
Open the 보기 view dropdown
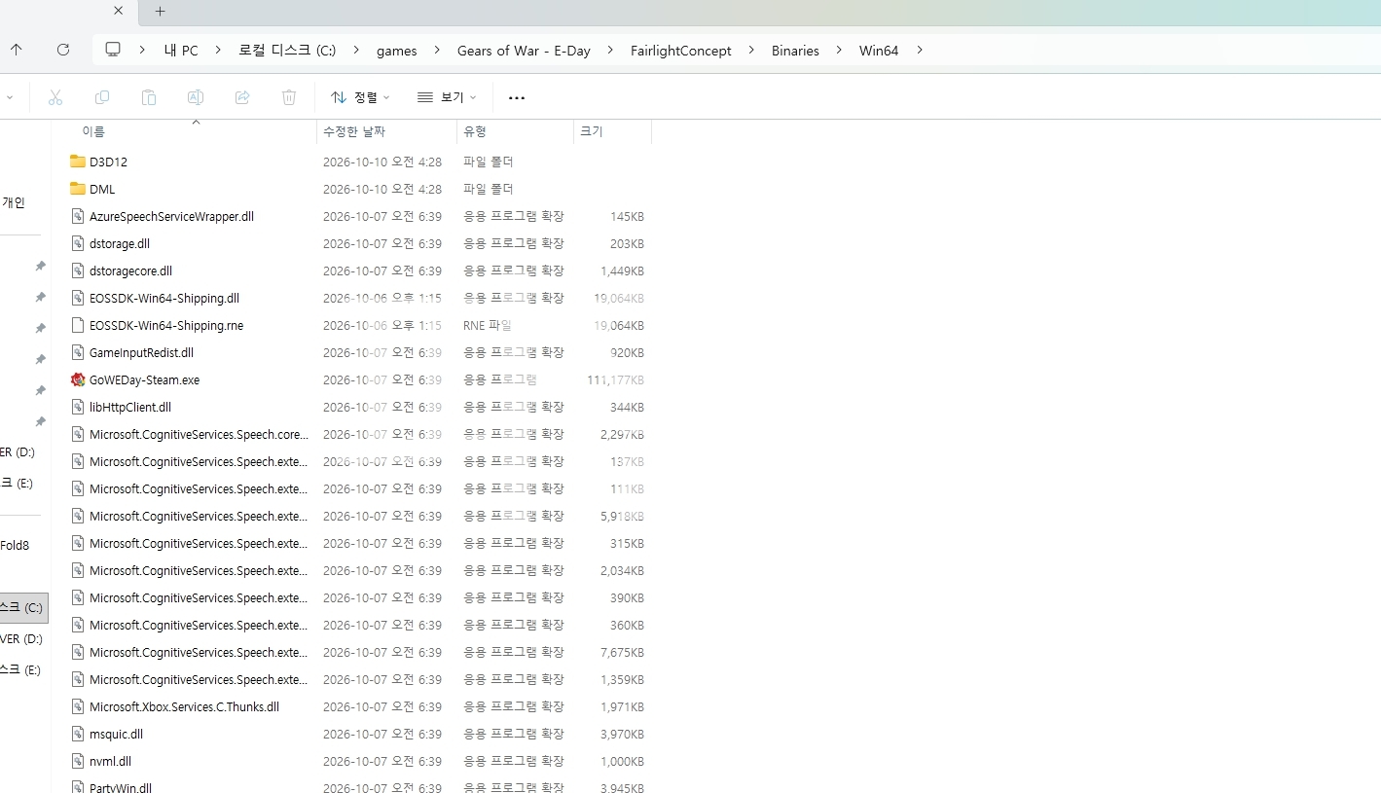pos(447,97)
